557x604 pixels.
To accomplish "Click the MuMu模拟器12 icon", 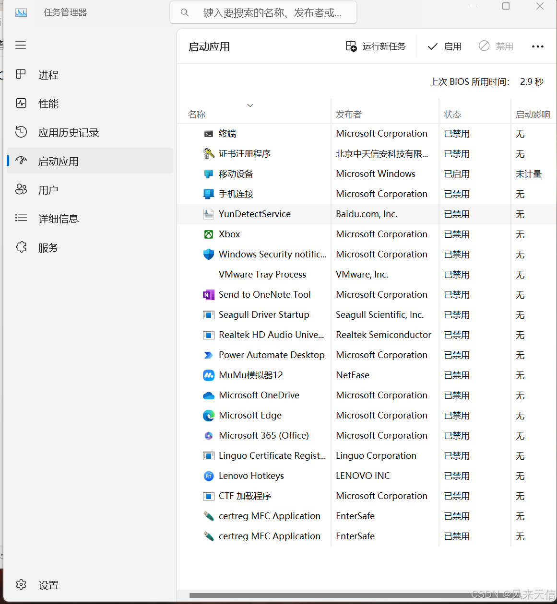I will tap(208, 375).
